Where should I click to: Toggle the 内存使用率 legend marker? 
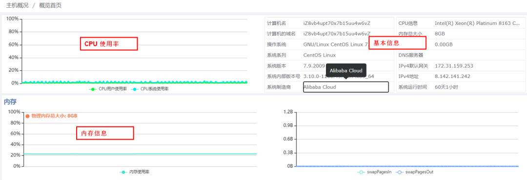tap(123, 172)
